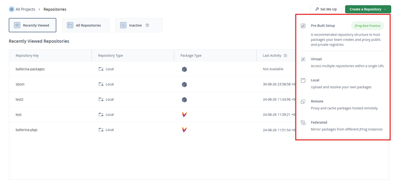Switch to the Recently Viewed tab

pyautogui.click(x=33, y=25)
